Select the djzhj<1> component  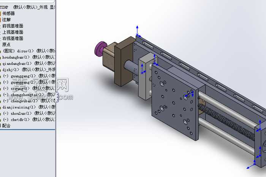click(x=29, y=70)
